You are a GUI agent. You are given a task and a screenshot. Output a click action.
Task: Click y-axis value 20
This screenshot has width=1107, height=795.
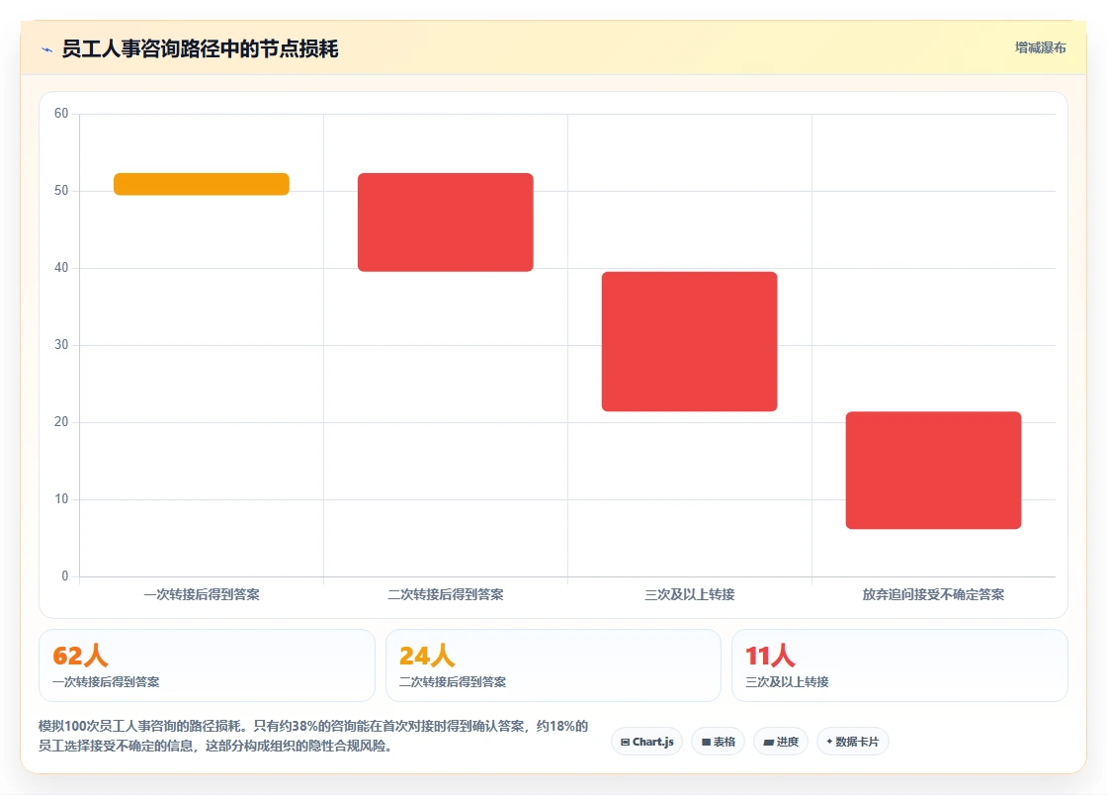[x=61, y=421]
